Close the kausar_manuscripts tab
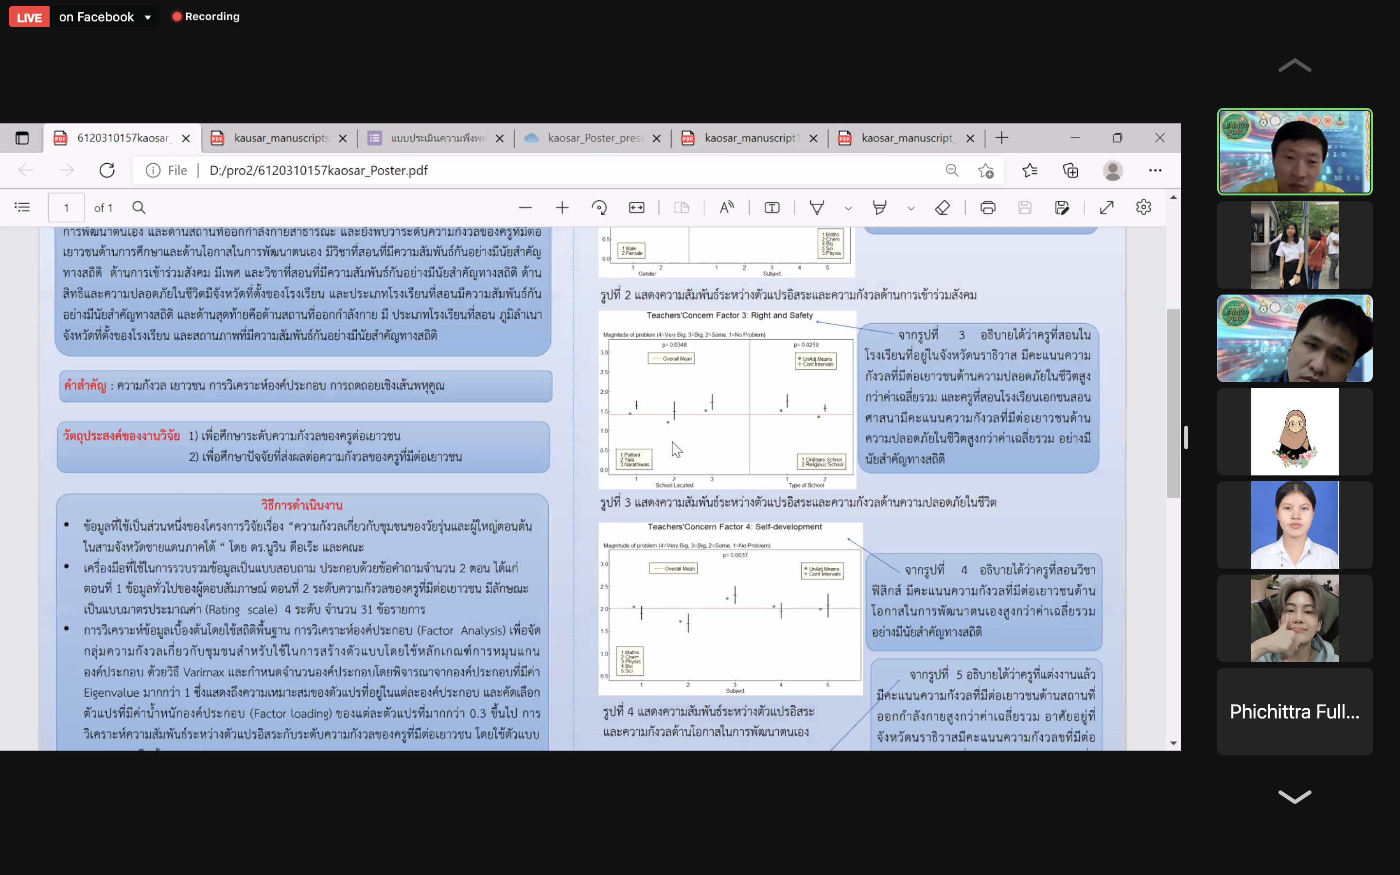The height and width of the screenshot is (875, 1400). click(x=343, y=139)
